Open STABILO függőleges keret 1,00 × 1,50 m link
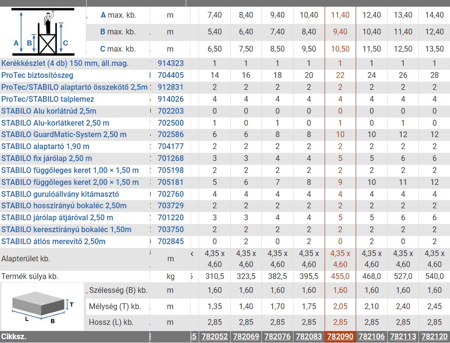Viewport: 450px width, 343px height. (70, 171)
